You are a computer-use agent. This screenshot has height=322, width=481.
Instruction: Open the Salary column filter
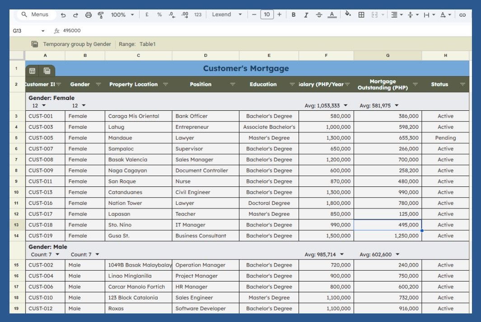pyautogui.click(x=347, y=84)
